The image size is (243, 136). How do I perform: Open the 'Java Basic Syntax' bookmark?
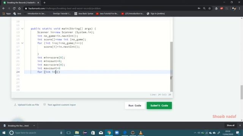pyautogui.click(x=84, y=14)
